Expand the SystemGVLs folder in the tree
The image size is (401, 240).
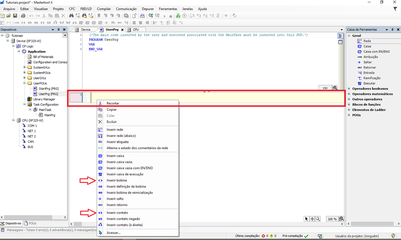24,67
